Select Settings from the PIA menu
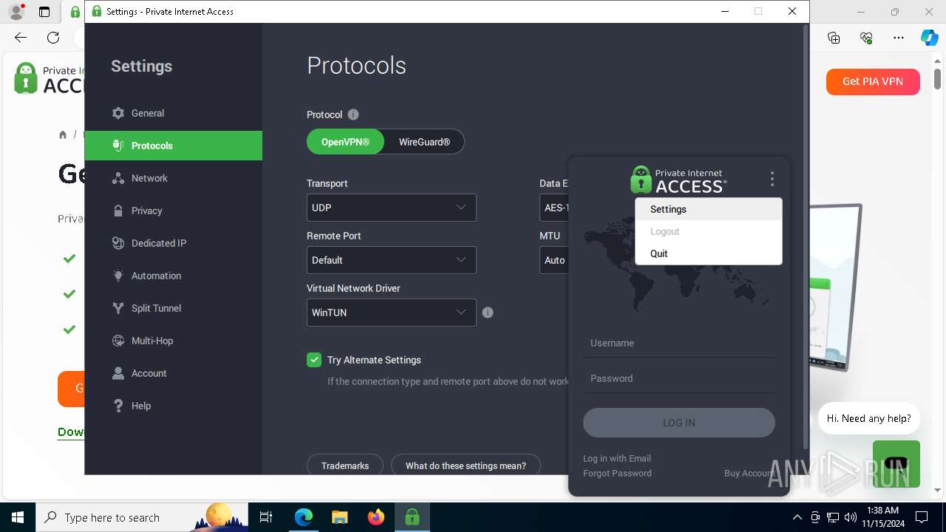Image resolution: width=946 pixels, height=532 pixels. pyautogui.click(x=708, y=209)
